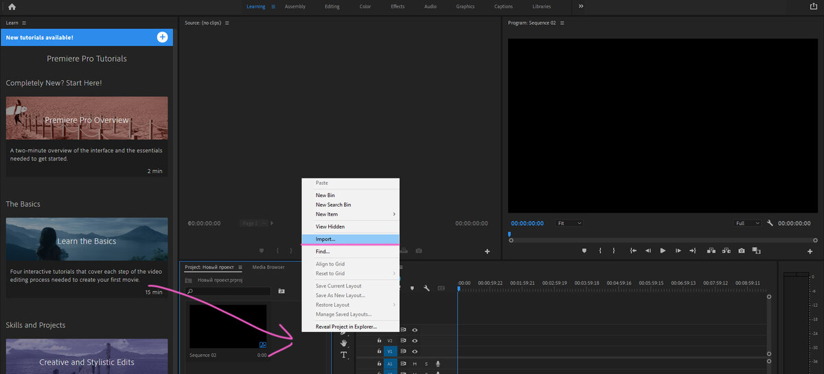The width and height of the screenshot is (824, 374).
Task: Open timeline display settings wrench
Action: click(x=426, y=288)
